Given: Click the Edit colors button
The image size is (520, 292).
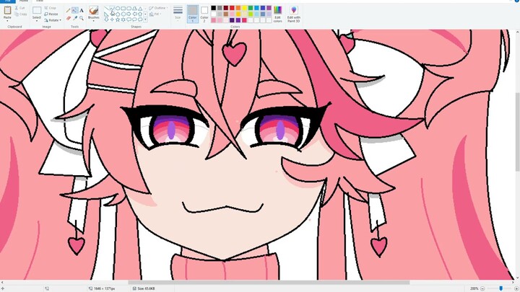Looking at the screenshot, I should click(x=278, y=14).
